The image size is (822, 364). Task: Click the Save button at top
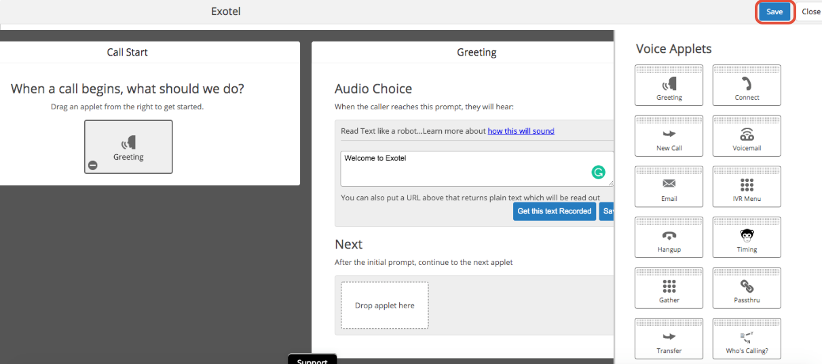774,12
